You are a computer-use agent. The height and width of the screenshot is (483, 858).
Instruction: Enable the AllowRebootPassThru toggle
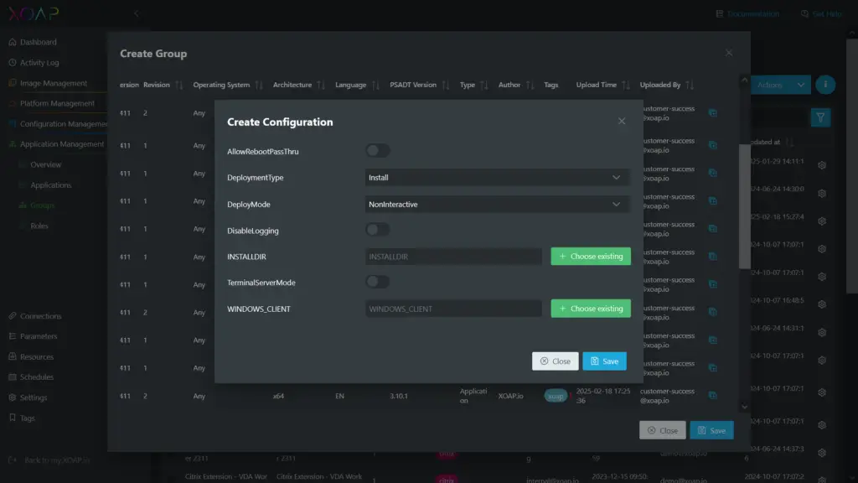(377, 149)
